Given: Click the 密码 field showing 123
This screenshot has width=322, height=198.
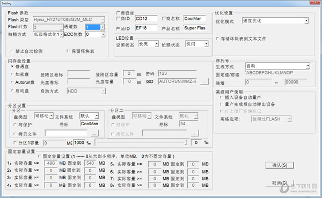Looking at the screenshot, I should pyautogui.click(x=177, y=73).
